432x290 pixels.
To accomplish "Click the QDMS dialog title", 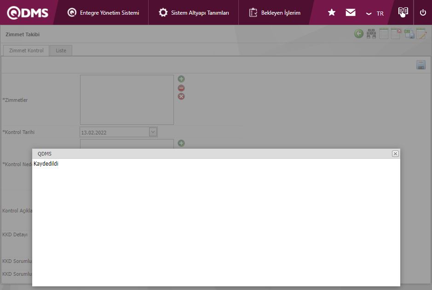I will pos(45,154).
